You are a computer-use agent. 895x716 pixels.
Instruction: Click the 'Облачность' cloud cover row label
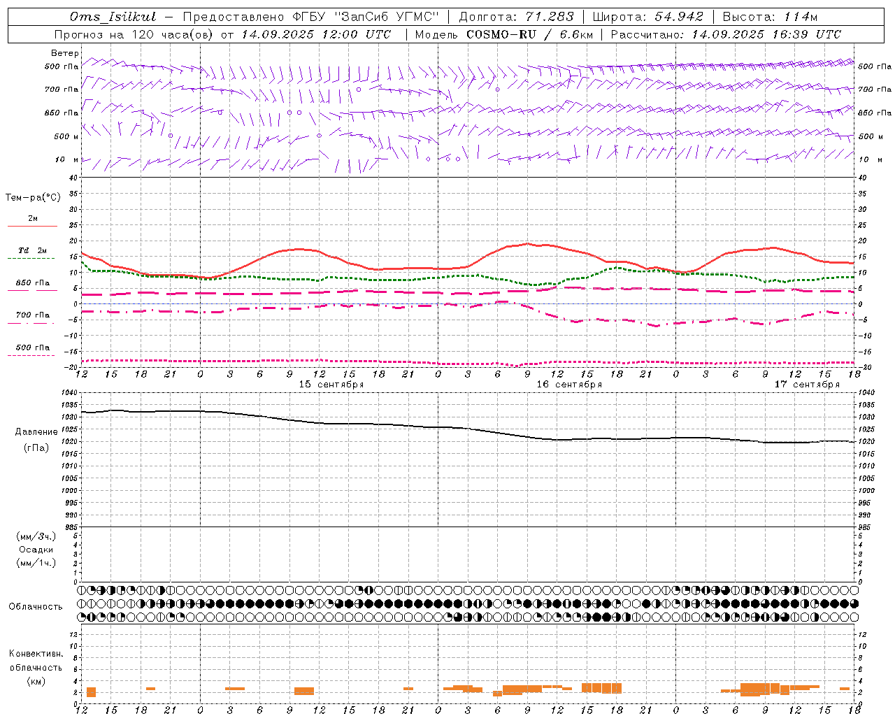click(36, 606)
